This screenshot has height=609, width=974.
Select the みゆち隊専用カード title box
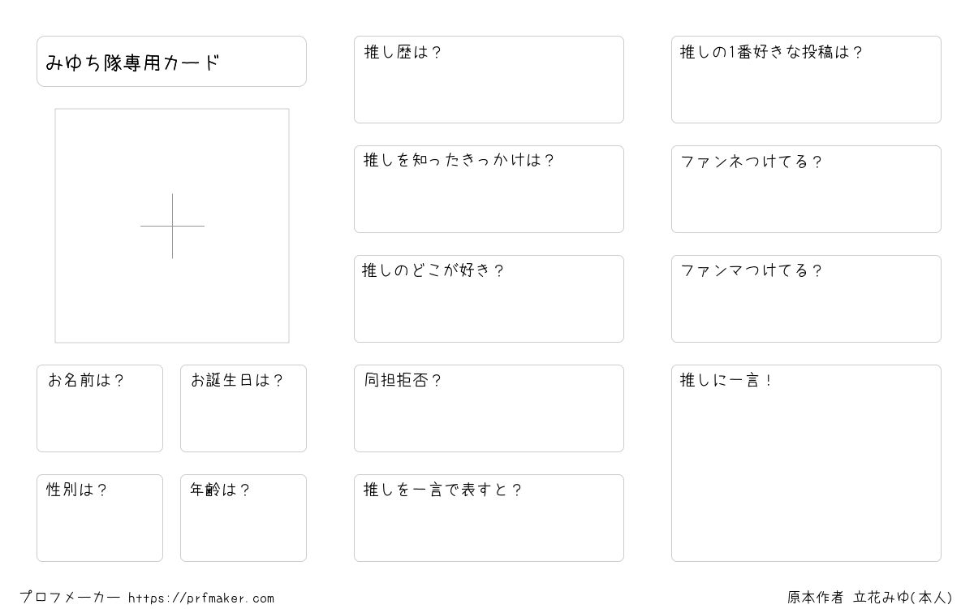(x=171, y=61)
